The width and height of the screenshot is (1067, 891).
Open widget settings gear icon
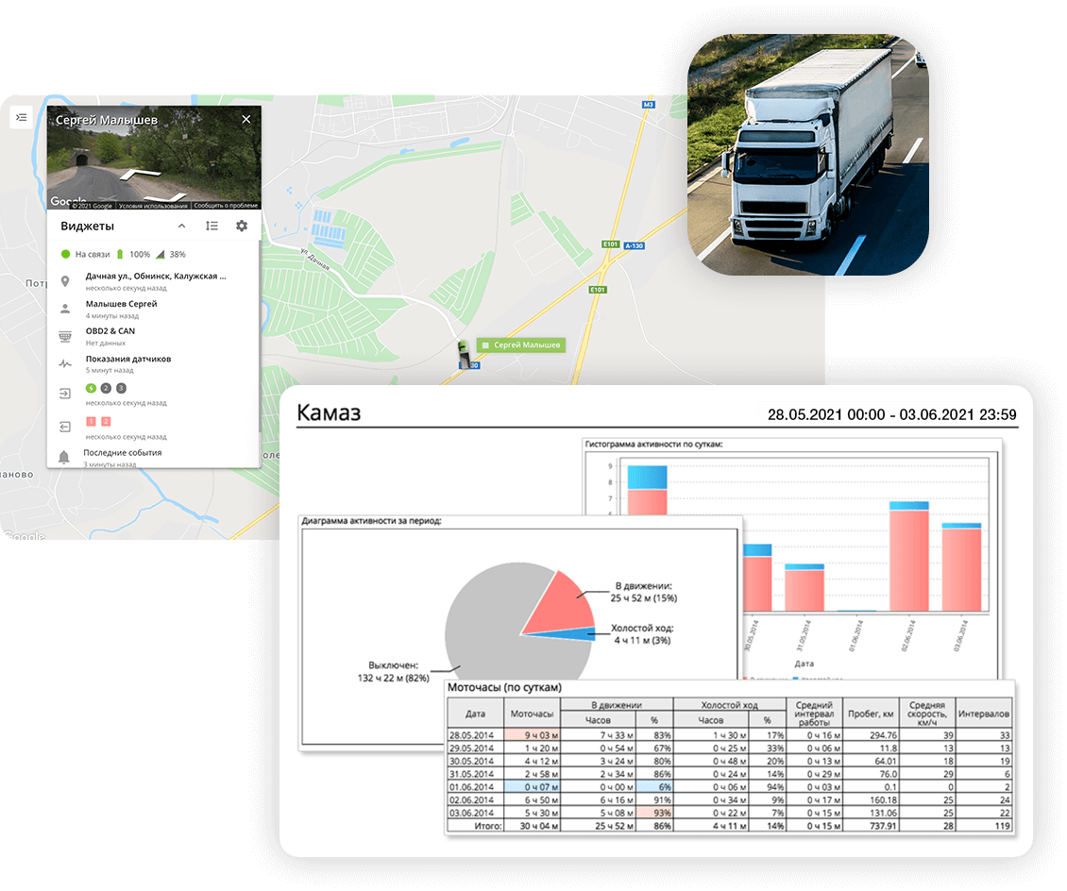[242, 227]
